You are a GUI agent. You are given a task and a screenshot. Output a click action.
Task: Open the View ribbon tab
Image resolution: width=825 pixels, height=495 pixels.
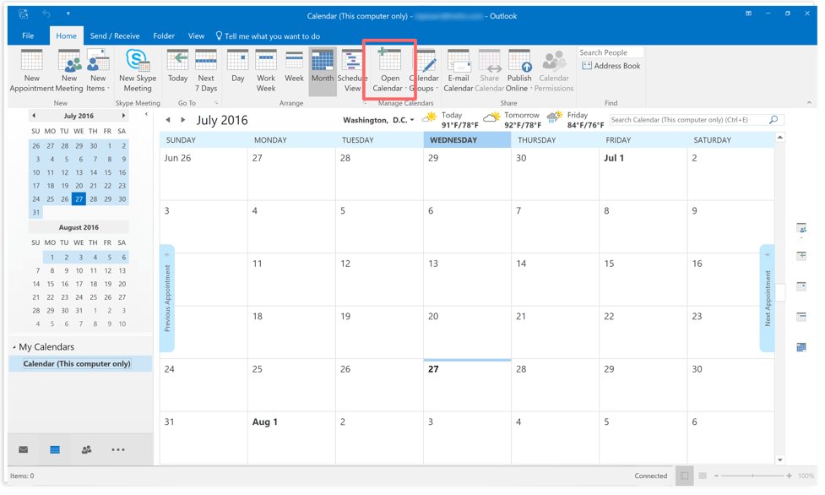196,35
